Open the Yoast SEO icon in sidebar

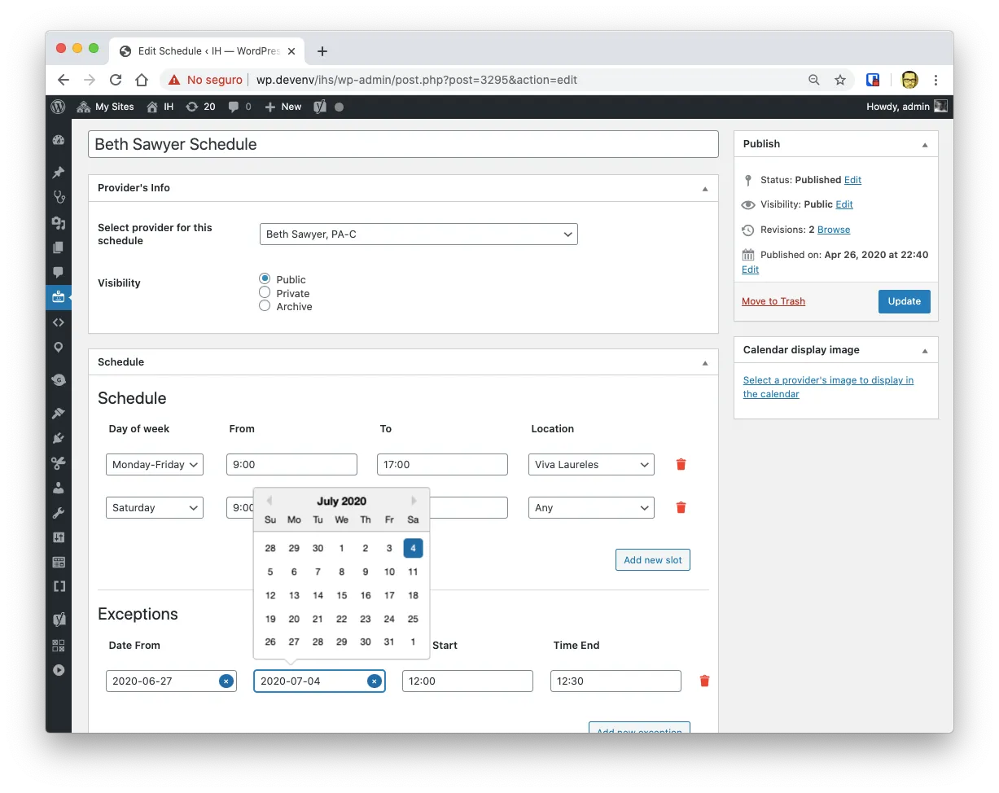tap(58, 620)
